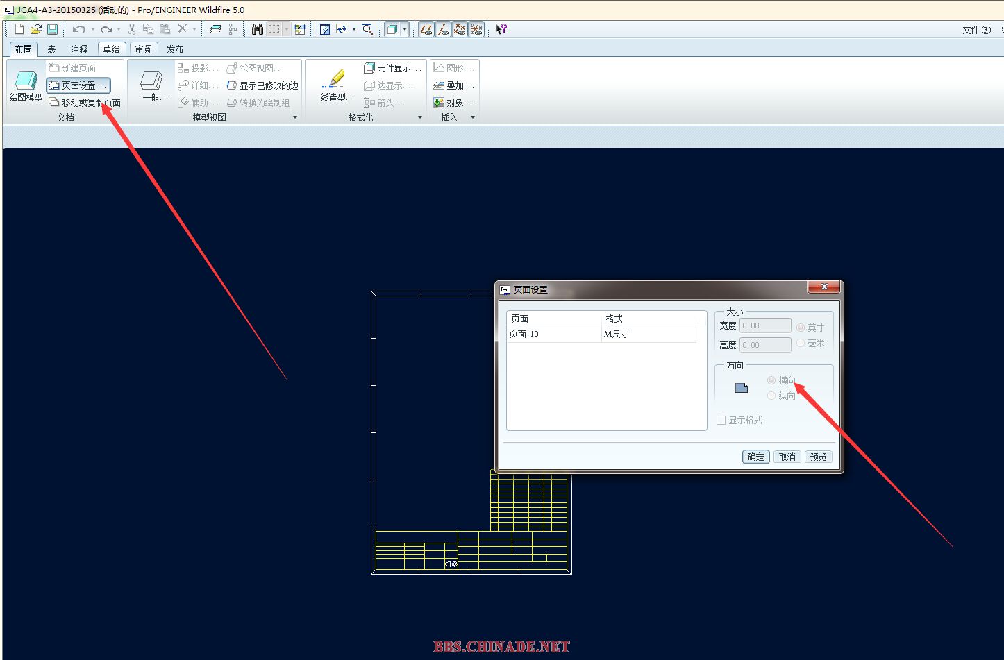Click the Find binoculars icon
This screenshot has height=660, width=1004.
[258, 29]
